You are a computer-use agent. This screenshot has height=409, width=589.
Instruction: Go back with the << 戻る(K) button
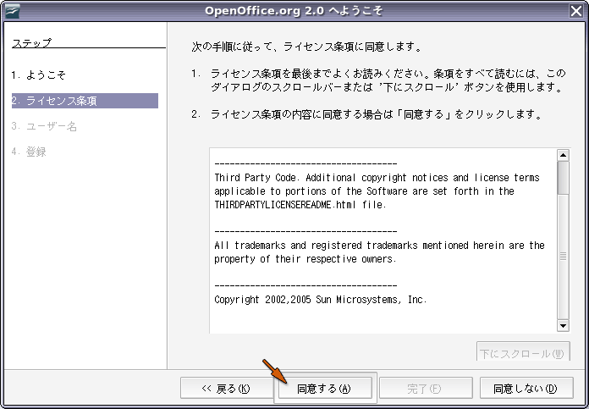point(227,388)
